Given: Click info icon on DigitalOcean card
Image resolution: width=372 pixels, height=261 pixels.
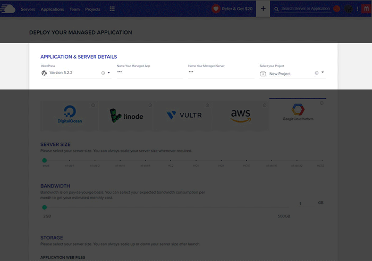Looking at the screenshot, I should pyautogui.click(x=93, y=105).
